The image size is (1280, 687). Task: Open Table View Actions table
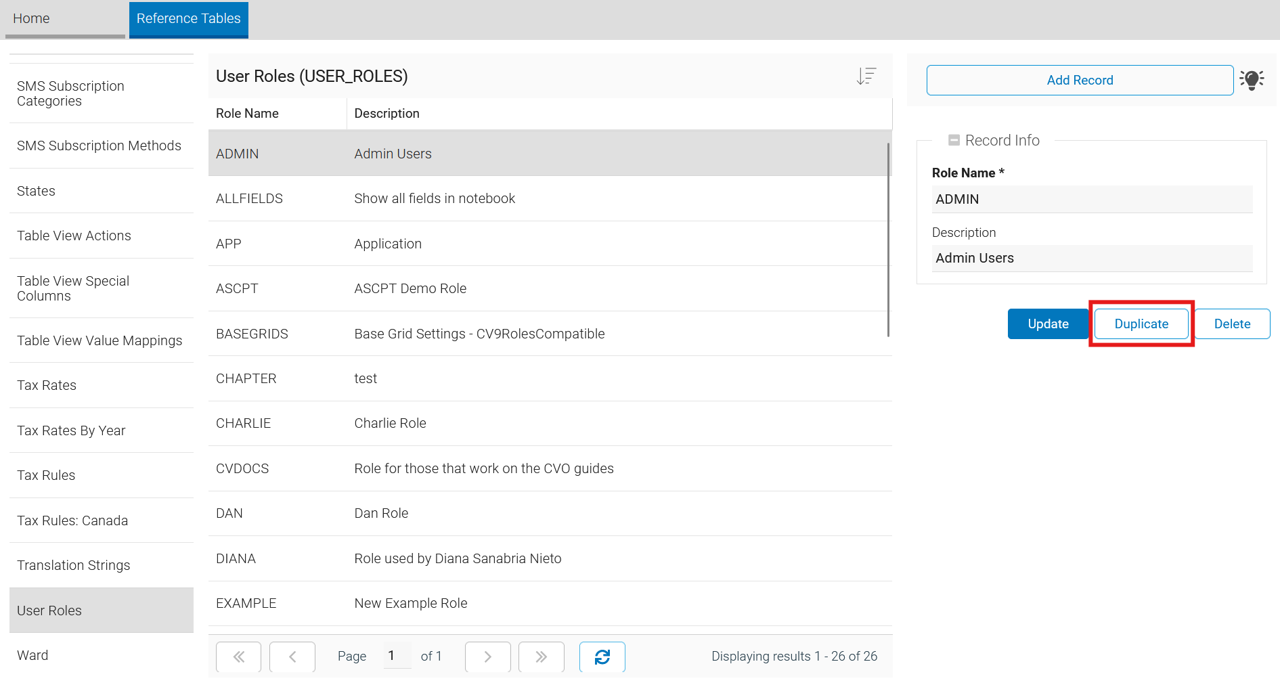(102, 236)
